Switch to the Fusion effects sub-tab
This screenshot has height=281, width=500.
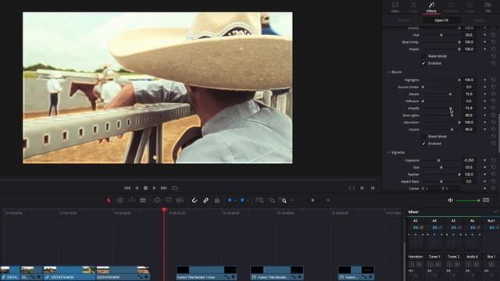click(x=404, y=20)
